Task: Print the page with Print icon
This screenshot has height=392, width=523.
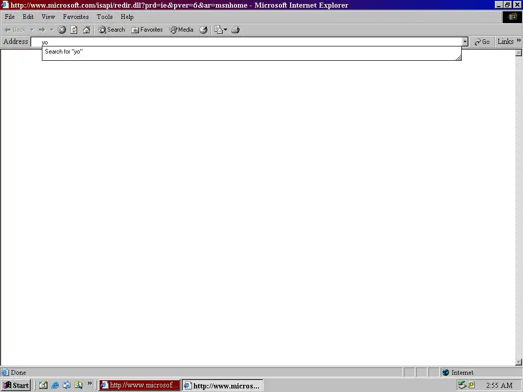Action: 235,30
